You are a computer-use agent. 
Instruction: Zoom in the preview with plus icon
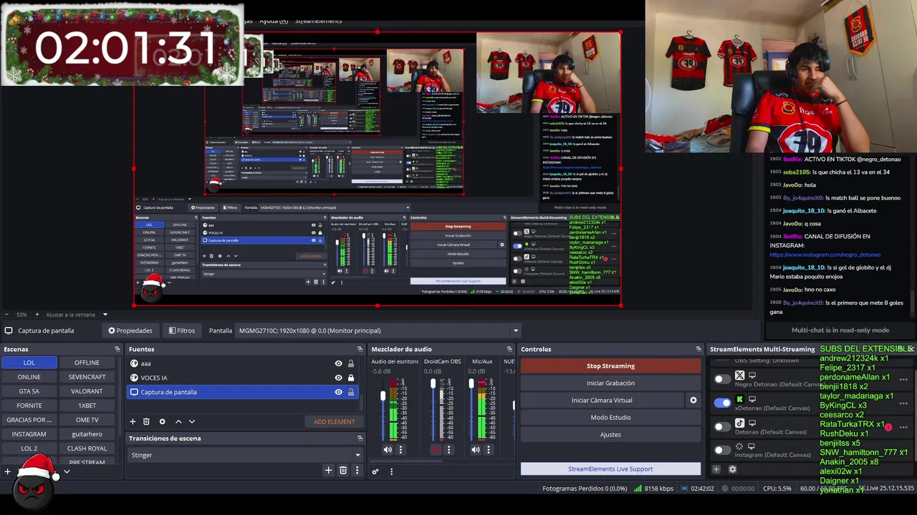(x=37, y=315)
